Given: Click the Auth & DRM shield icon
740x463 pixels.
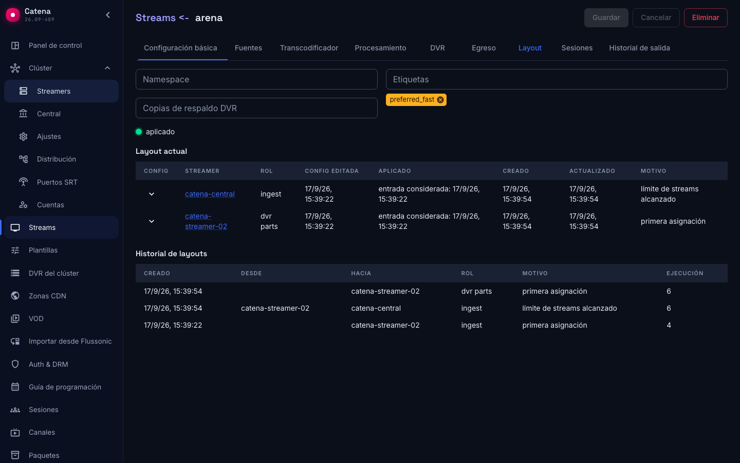Looking at the screenshot, I should click(15, 364).
